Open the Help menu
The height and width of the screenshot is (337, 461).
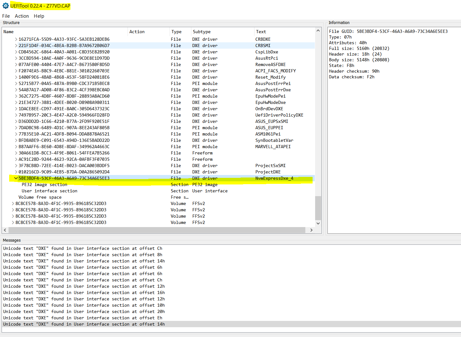pyautogui.click(x=39, y=16)
